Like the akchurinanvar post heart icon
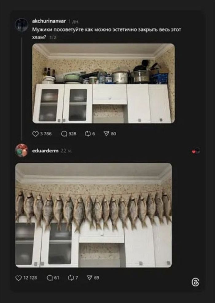 coord(35,134)
